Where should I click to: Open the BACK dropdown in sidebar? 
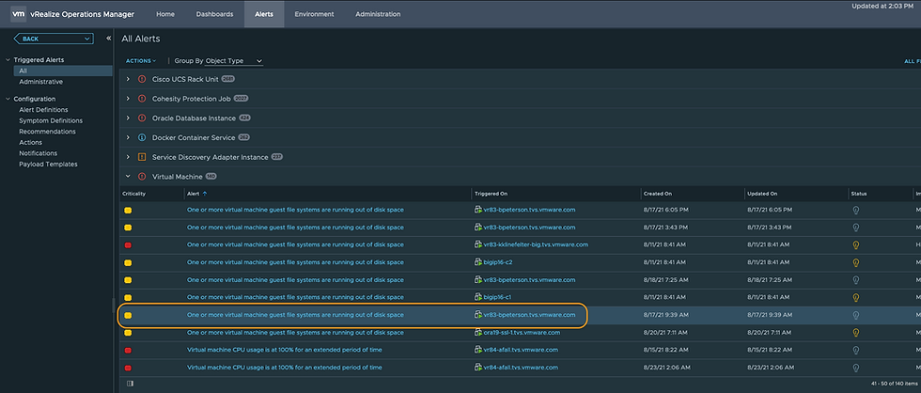54,39
